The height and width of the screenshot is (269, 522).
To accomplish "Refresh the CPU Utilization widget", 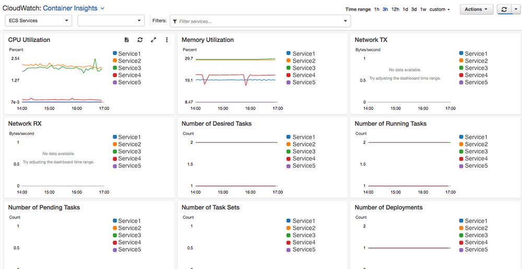I will [140, 40].
